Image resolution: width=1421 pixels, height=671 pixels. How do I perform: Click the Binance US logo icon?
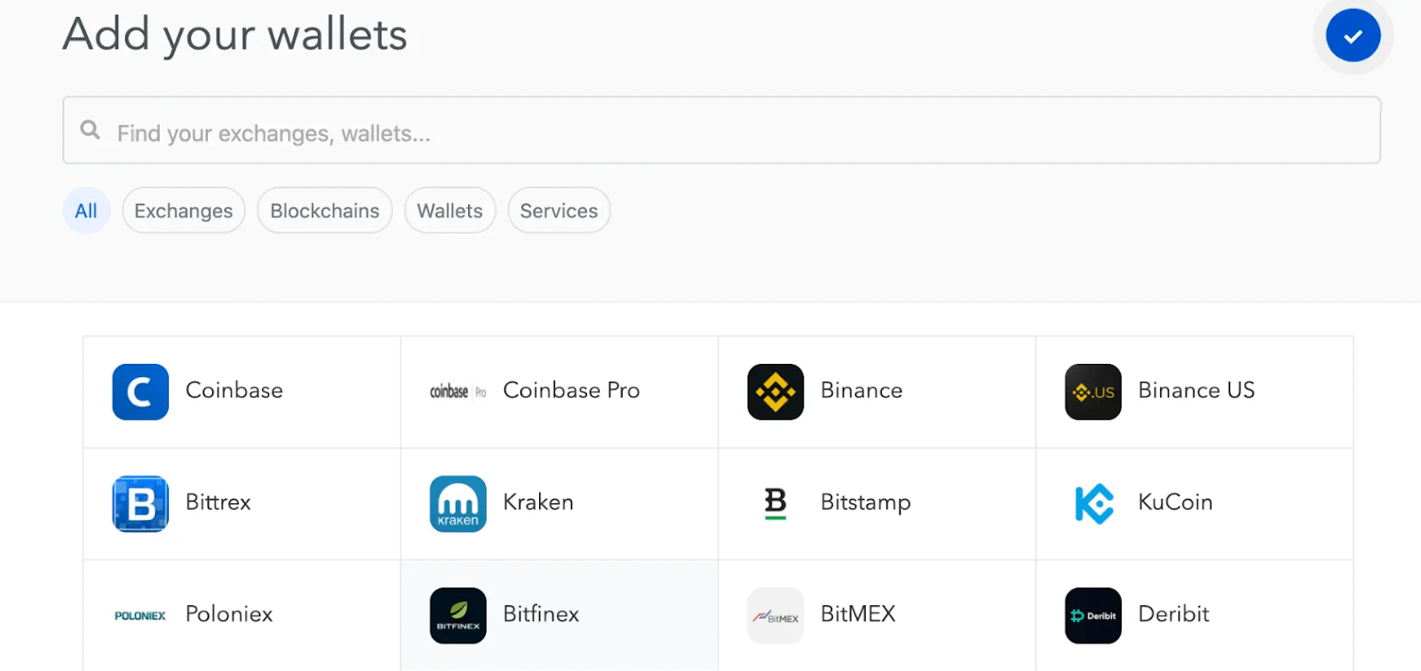click(1093, 391)
